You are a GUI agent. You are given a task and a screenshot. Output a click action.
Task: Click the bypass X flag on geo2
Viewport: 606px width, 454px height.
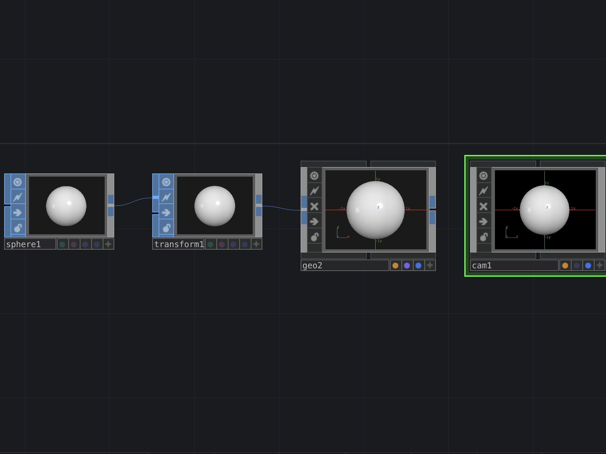(314, 207)
